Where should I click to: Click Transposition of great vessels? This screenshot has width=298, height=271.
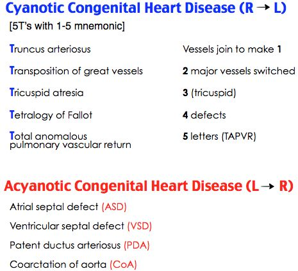tap(76, 71)
